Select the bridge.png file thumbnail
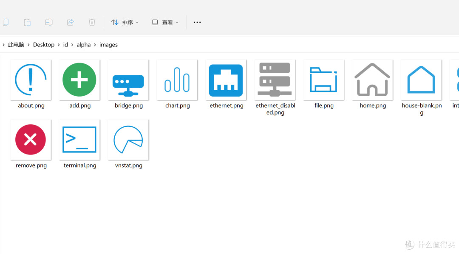The image size is (459, 254). [x=128, y=80]
